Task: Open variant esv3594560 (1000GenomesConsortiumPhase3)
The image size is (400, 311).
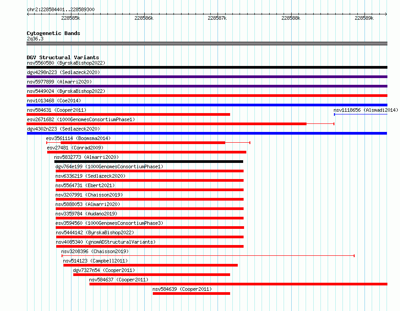Action: coord(110,223)
